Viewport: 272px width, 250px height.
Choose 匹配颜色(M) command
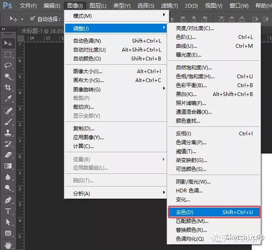pyautogui.click(x=214, y=221)
